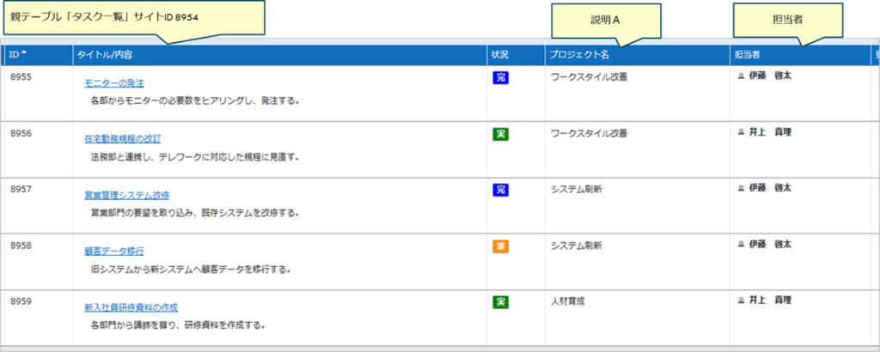Open the モニターの発注 task link

[x=114, y=83]
